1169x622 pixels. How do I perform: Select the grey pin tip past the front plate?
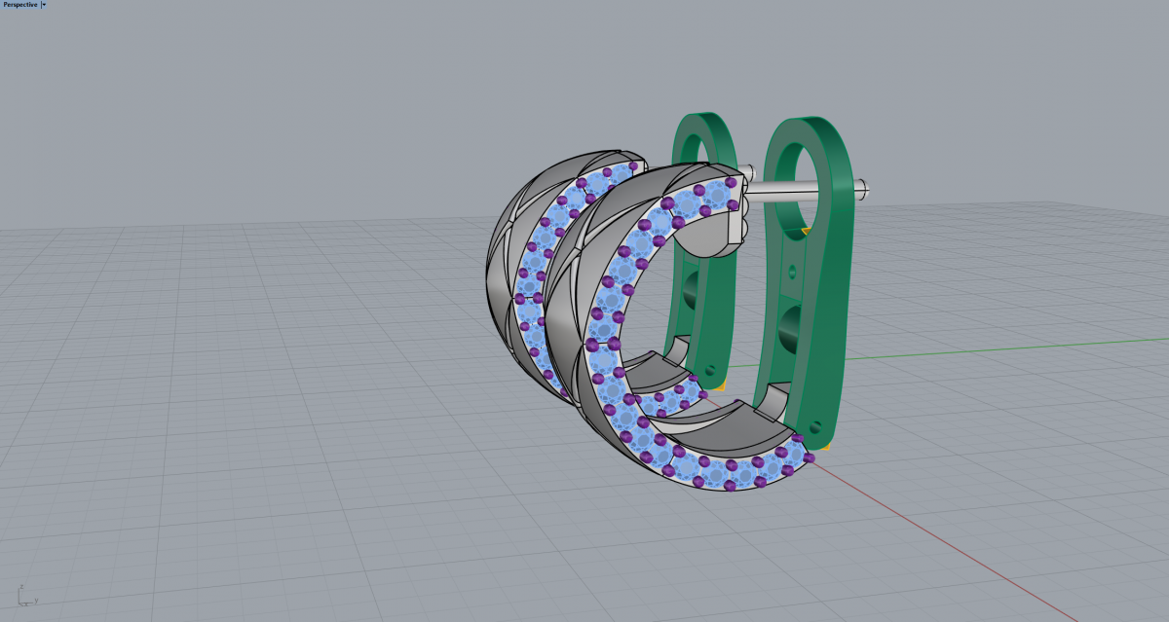(861, 190)
